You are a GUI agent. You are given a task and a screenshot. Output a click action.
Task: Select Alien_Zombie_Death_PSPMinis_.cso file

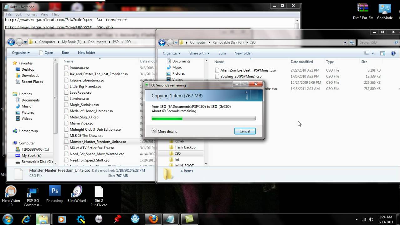click(248, 70)
